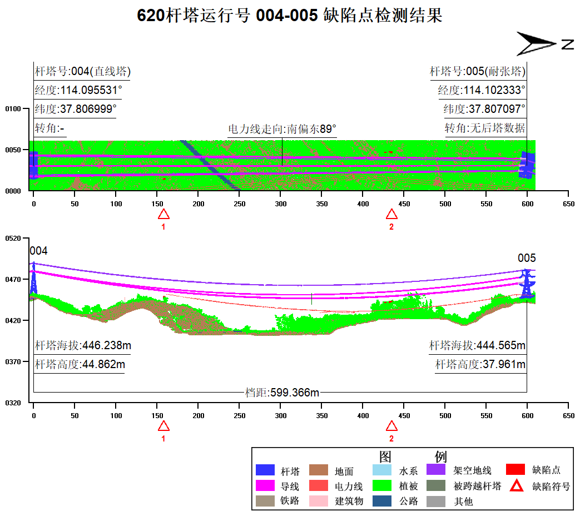Click the red 电力线 legend swatch
The height and width of the screenshot is (516, 580).
pos(319,485)
